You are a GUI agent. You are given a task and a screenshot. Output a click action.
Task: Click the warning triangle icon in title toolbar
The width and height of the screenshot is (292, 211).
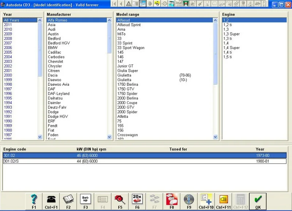(x=129, y=4)
